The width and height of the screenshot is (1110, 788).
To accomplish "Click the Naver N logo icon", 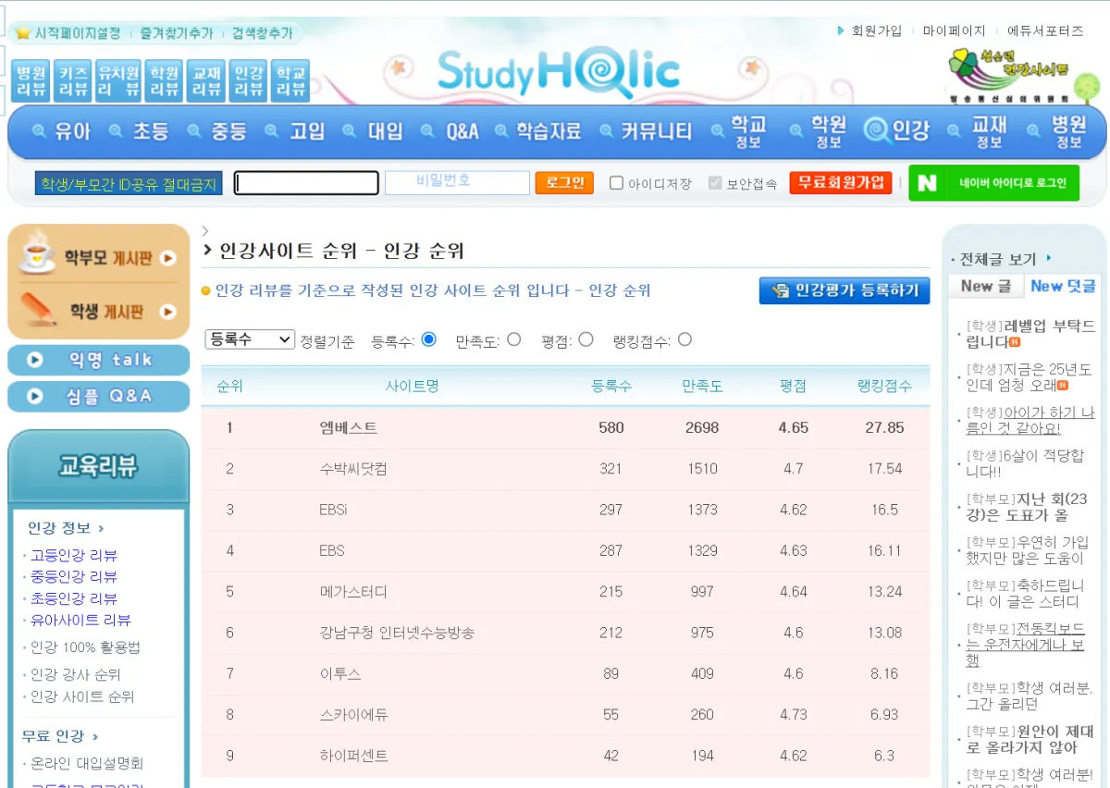I will [927, 183].
